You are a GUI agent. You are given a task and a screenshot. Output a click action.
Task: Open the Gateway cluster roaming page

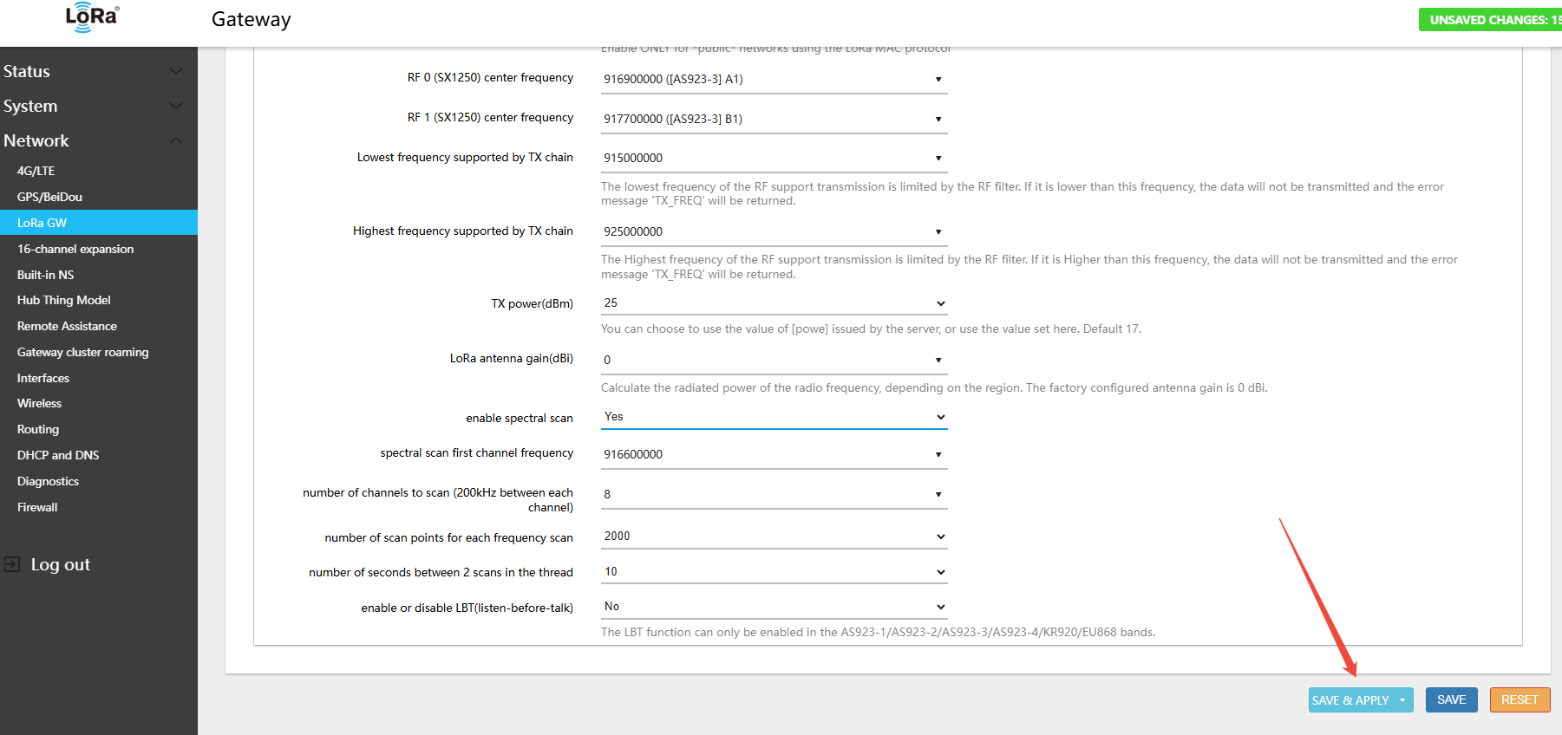point(83,352)
